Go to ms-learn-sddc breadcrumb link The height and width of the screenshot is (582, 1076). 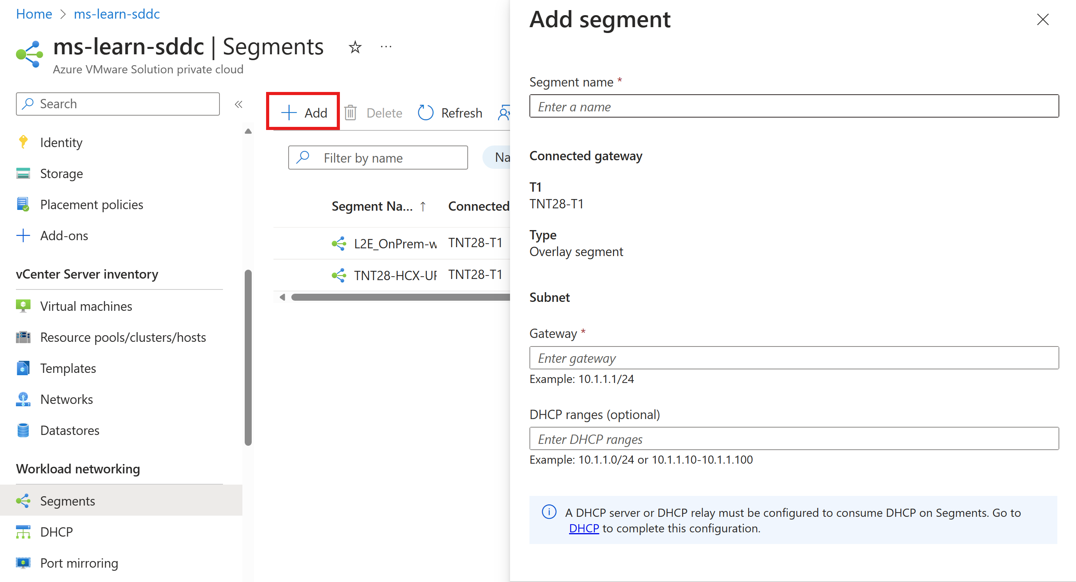coord(117,14)
